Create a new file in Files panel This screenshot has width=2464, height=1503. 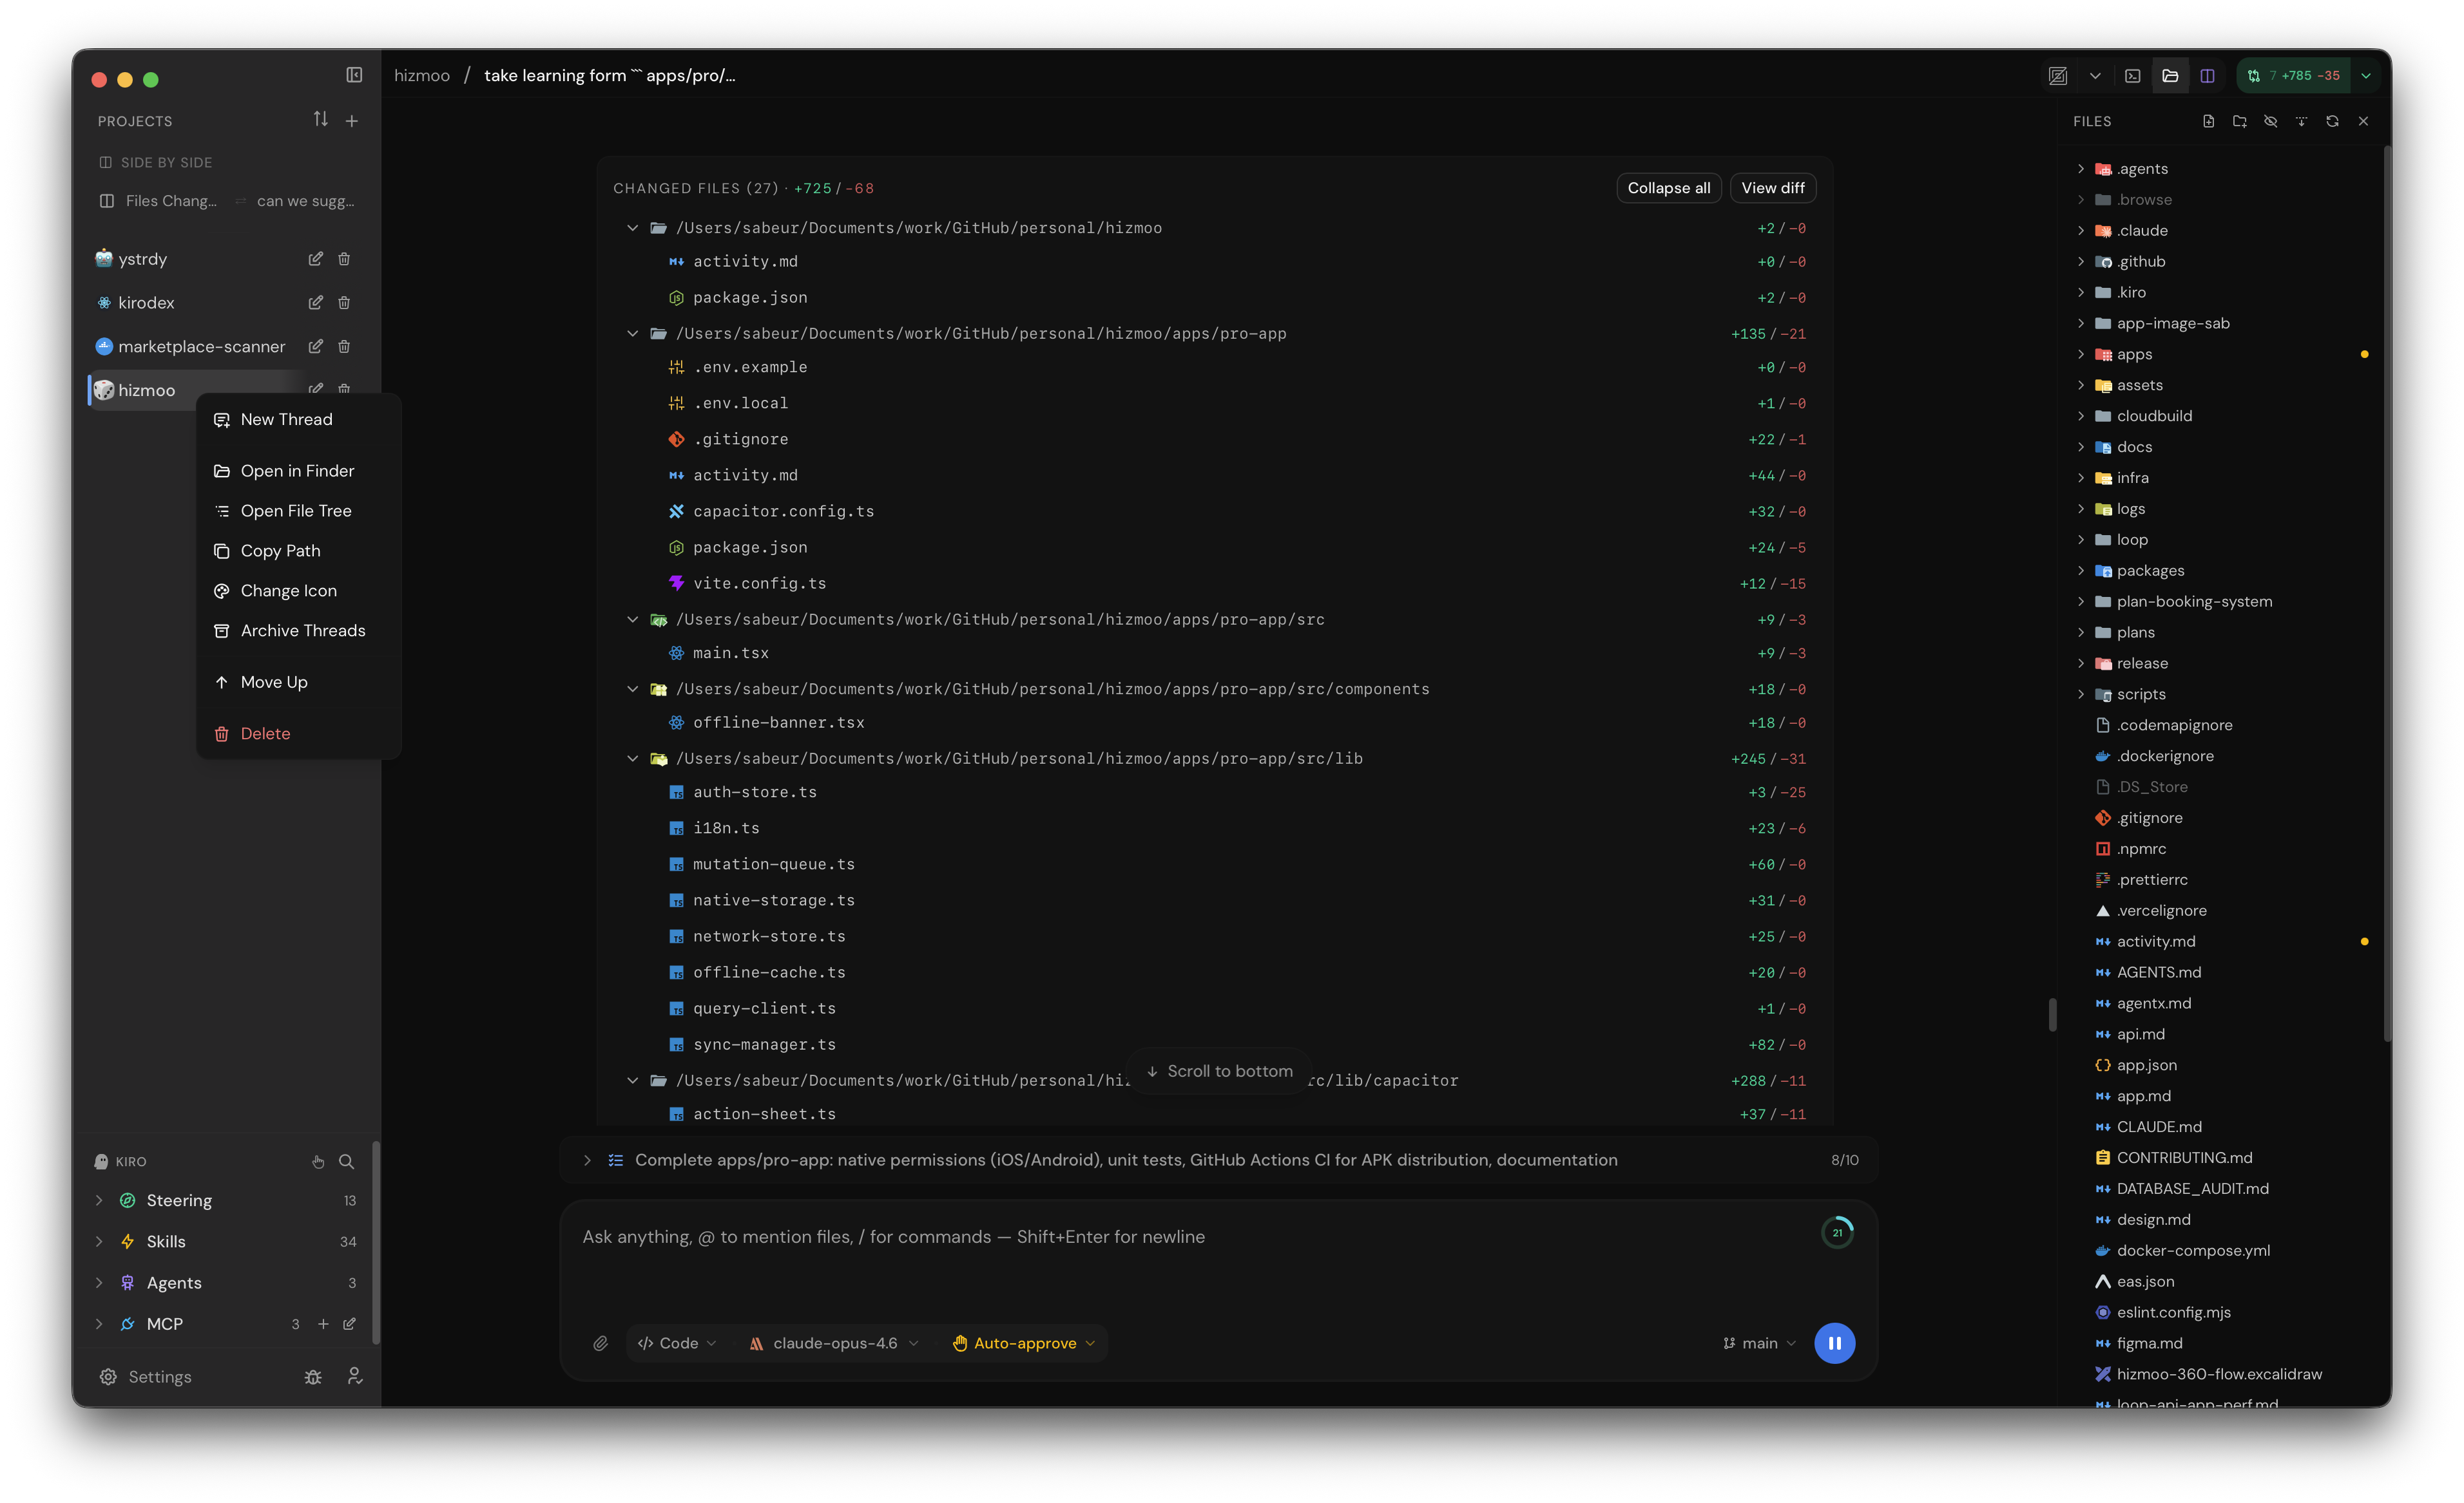point(2208,121)
